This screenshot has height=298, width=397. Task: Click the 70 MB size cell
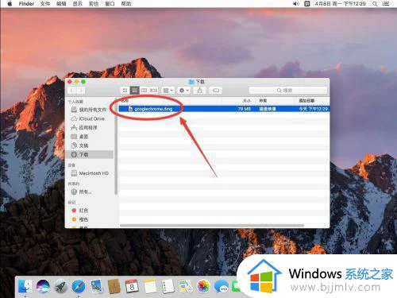[244, 109]
